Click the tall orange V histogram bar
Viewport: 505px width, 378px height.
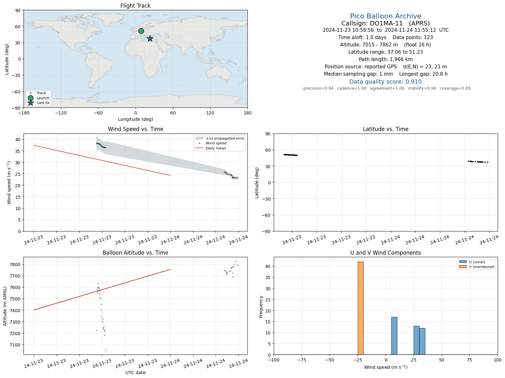click(x=360, y=308)
